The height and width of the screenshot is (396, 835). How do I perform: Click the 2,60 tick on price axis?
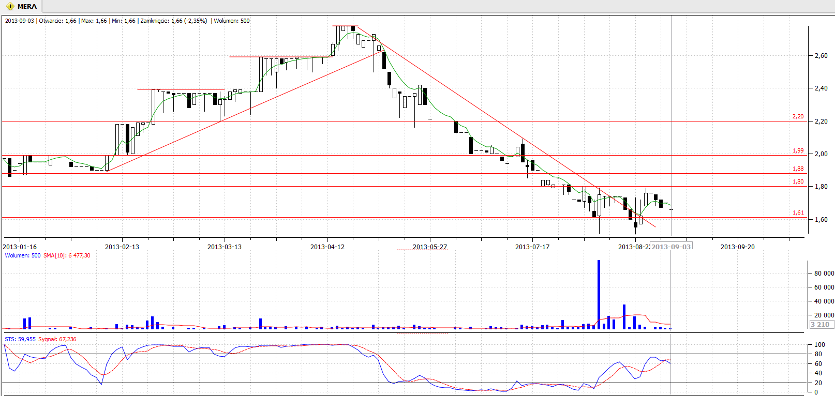click(x=821, y=56)
